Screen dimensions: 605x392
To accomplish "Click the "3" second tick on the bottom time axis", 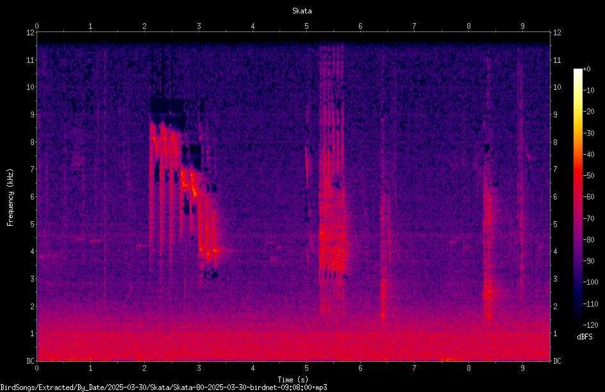I will point(199,368).
